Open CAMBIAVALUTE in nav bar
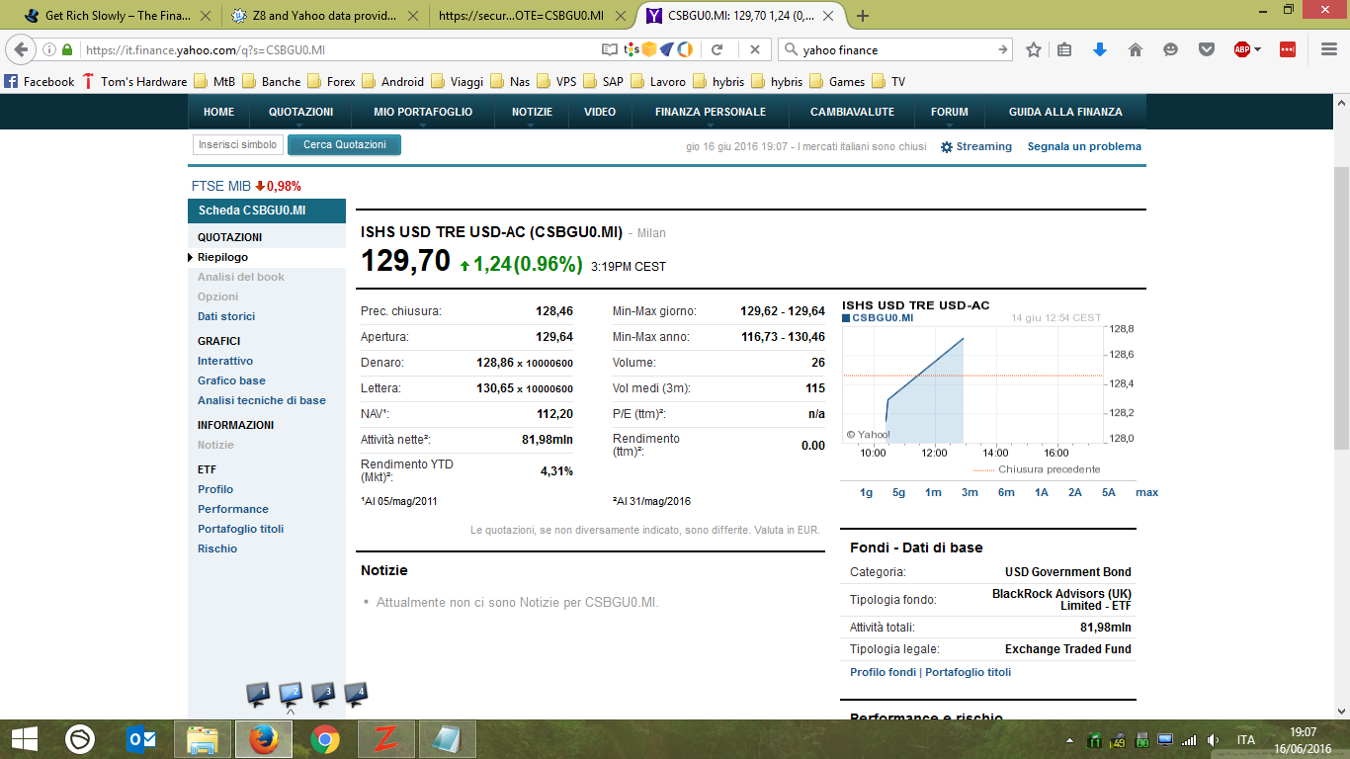1350x759 pixels. (852, 112)
